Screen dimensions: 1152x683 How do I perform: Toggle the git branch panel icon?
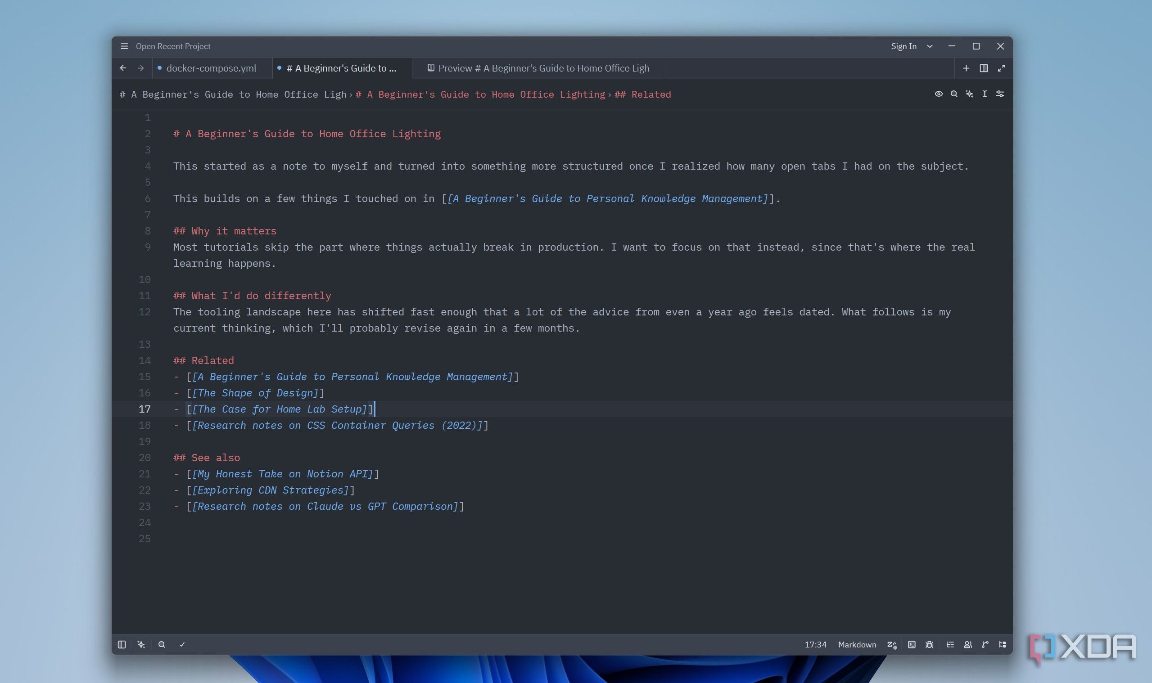click(985, 644)
